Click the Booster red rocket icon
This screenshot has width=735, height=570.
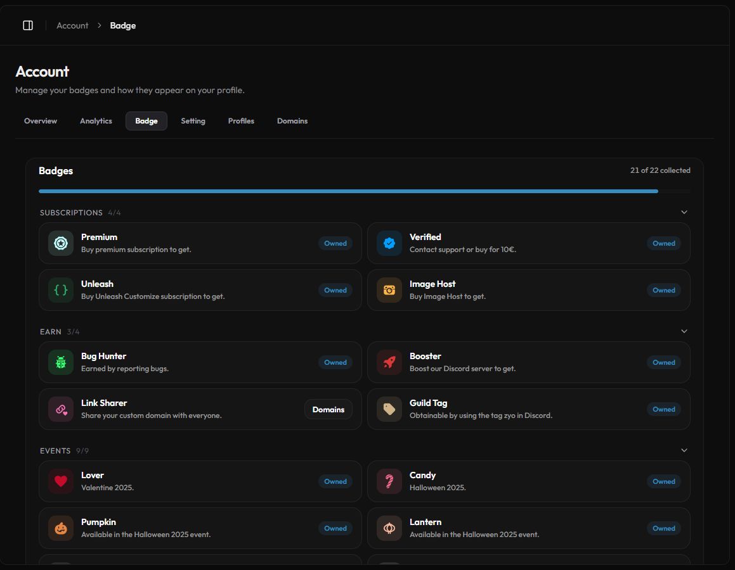pos(389,362)
